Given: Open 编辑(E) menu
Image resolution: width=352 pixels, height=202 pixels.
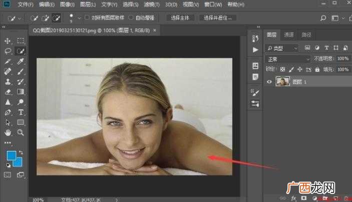Looking at the screenshot, I should tap(47, 5).
